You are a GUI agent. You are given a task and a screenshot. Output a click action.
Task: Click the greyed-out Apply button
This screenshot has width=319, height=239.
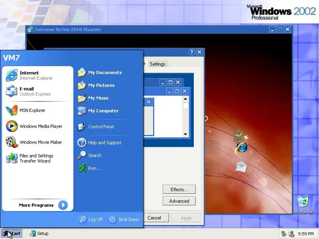pyautogui.click(x=186, y=218)
